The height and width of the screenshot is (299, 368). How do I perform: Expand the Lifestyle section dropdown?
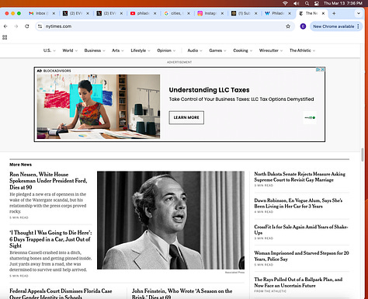141,50
